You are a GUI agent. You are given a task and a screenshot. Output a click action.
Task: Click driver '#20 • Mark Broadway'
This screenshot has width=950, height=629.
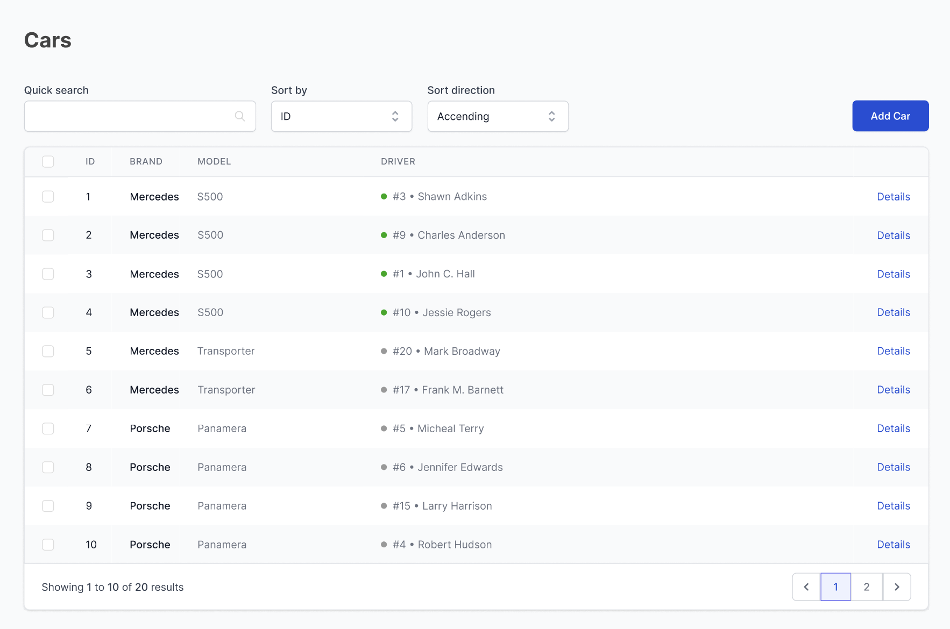(x=441, y=352)
